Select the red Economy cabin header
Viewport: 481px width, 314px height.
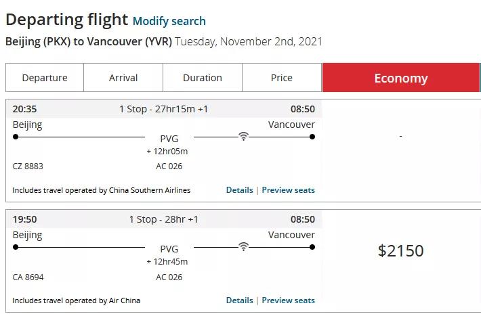(401, 78)
